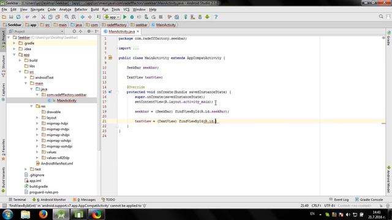
Task: Expand the test folder
Action: tap(26, 169)
